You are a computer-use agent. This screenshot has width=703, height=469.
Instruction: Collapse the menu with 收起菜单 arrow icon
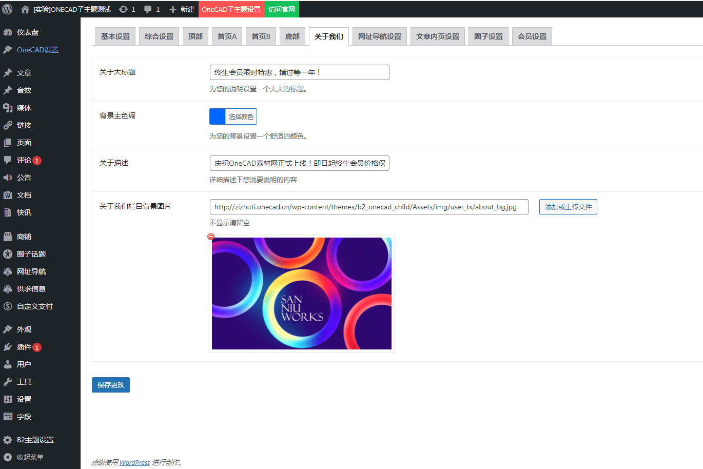coord(8,457)
